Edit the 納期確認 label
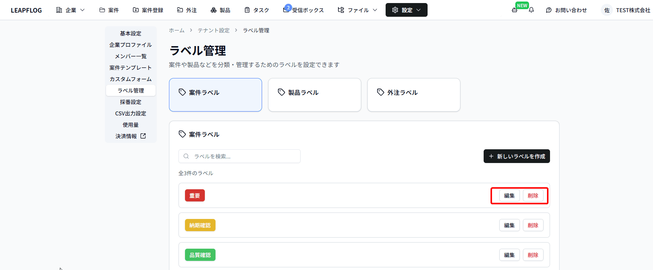Screen dimensions: 653x270 pos(510,225)
